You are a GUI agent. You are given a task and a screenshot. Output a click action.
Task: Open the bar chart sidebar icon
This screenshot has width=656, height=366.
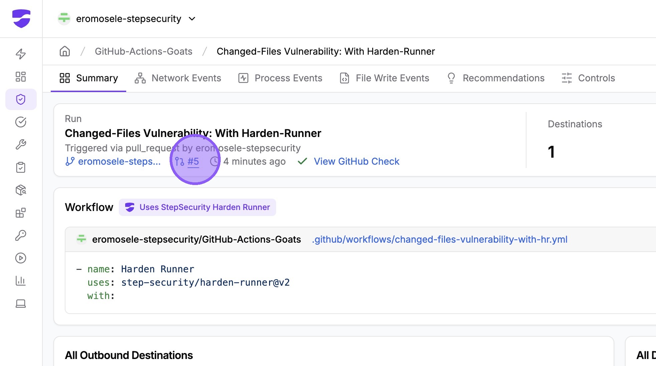pyautogui.click(x=21, y=281)
